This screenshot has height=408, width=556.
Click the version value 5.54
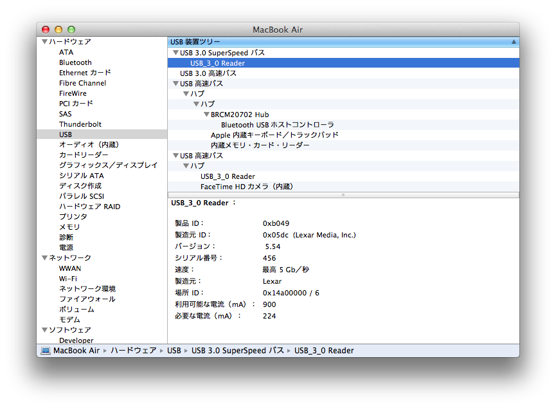(273, 246)
